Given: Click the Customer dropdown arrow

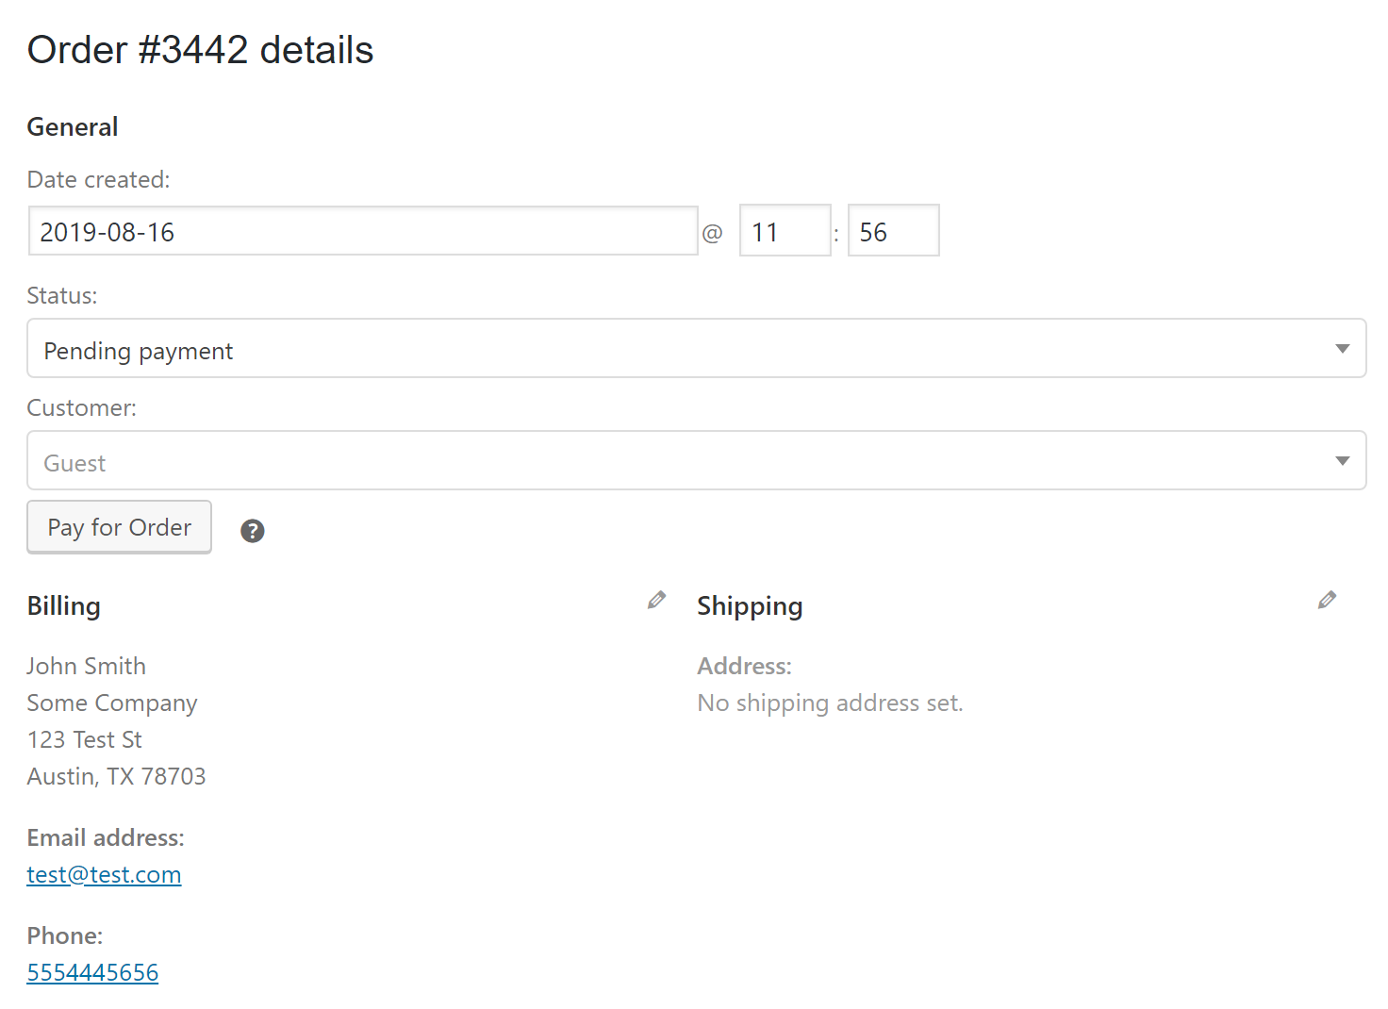Looking at the screenshot, I should point(1342,461).
